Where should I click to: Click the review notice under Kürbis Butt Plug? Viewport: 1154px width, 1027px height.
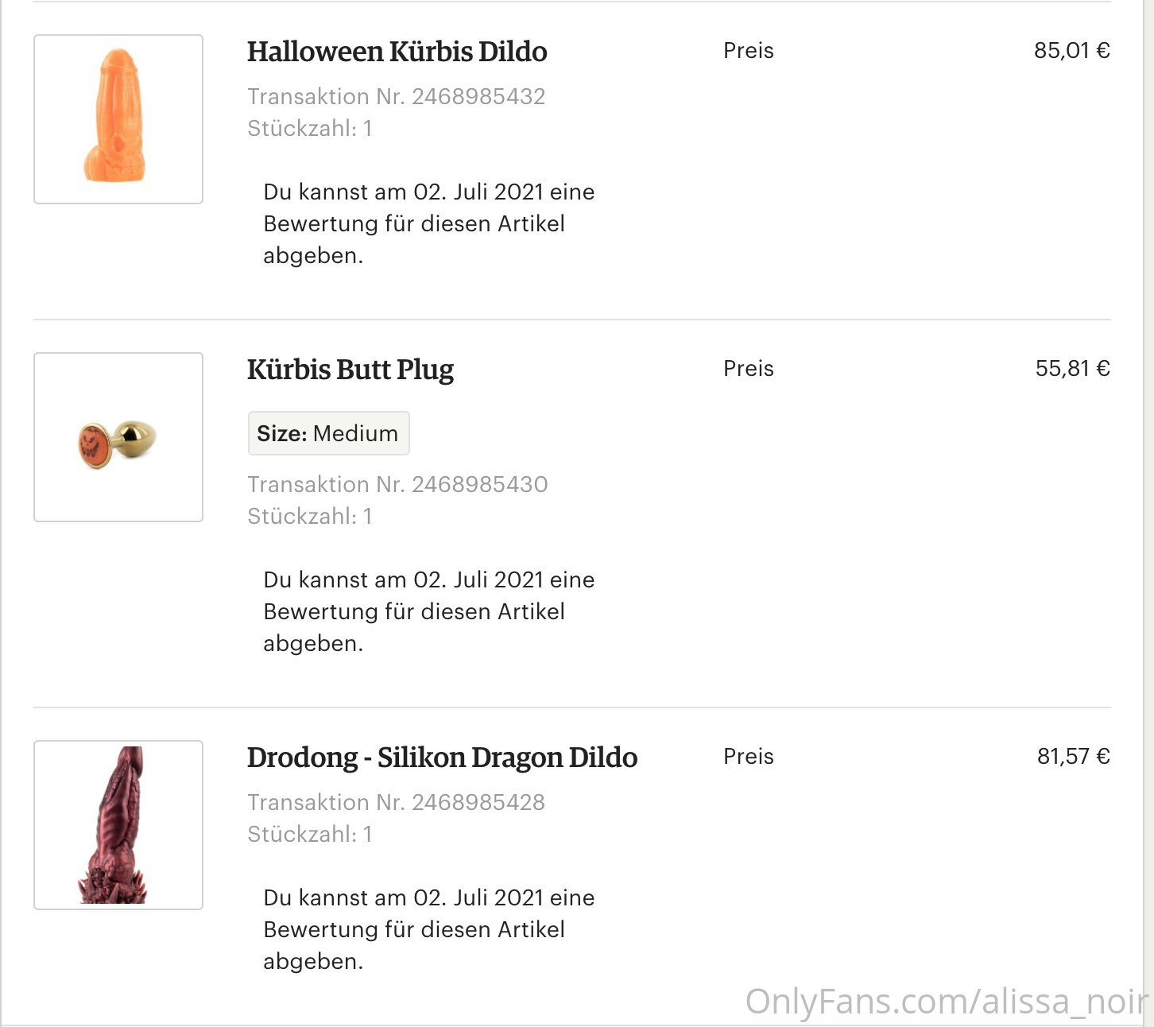(x=428, y=611)
